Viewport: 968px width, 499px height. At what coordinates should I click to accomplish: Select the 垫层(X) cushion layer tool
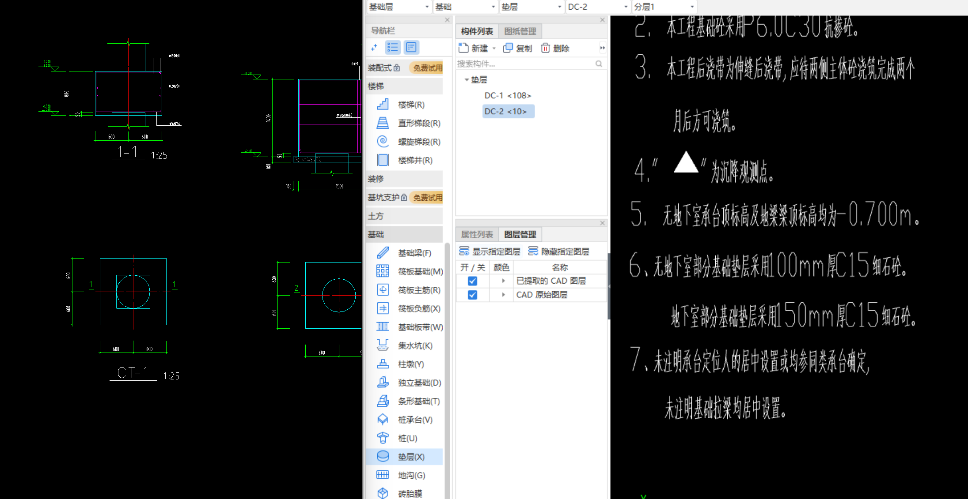tap(404, 457)
